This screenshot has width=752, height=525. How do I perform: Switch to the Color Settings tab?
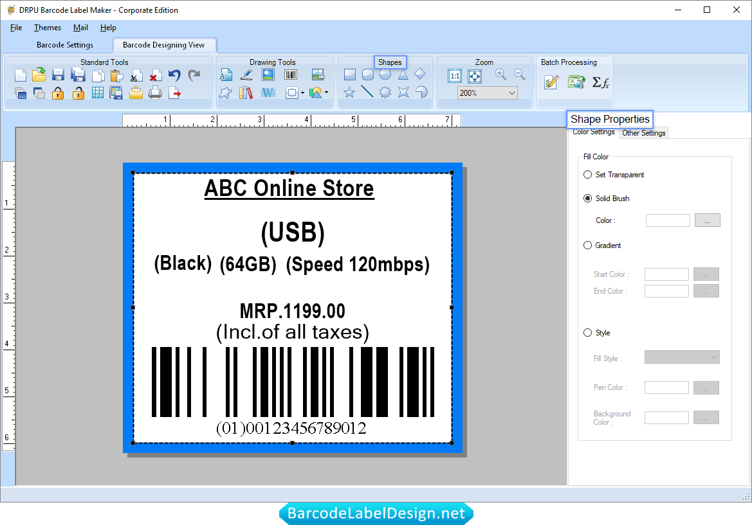coord(594,132)
